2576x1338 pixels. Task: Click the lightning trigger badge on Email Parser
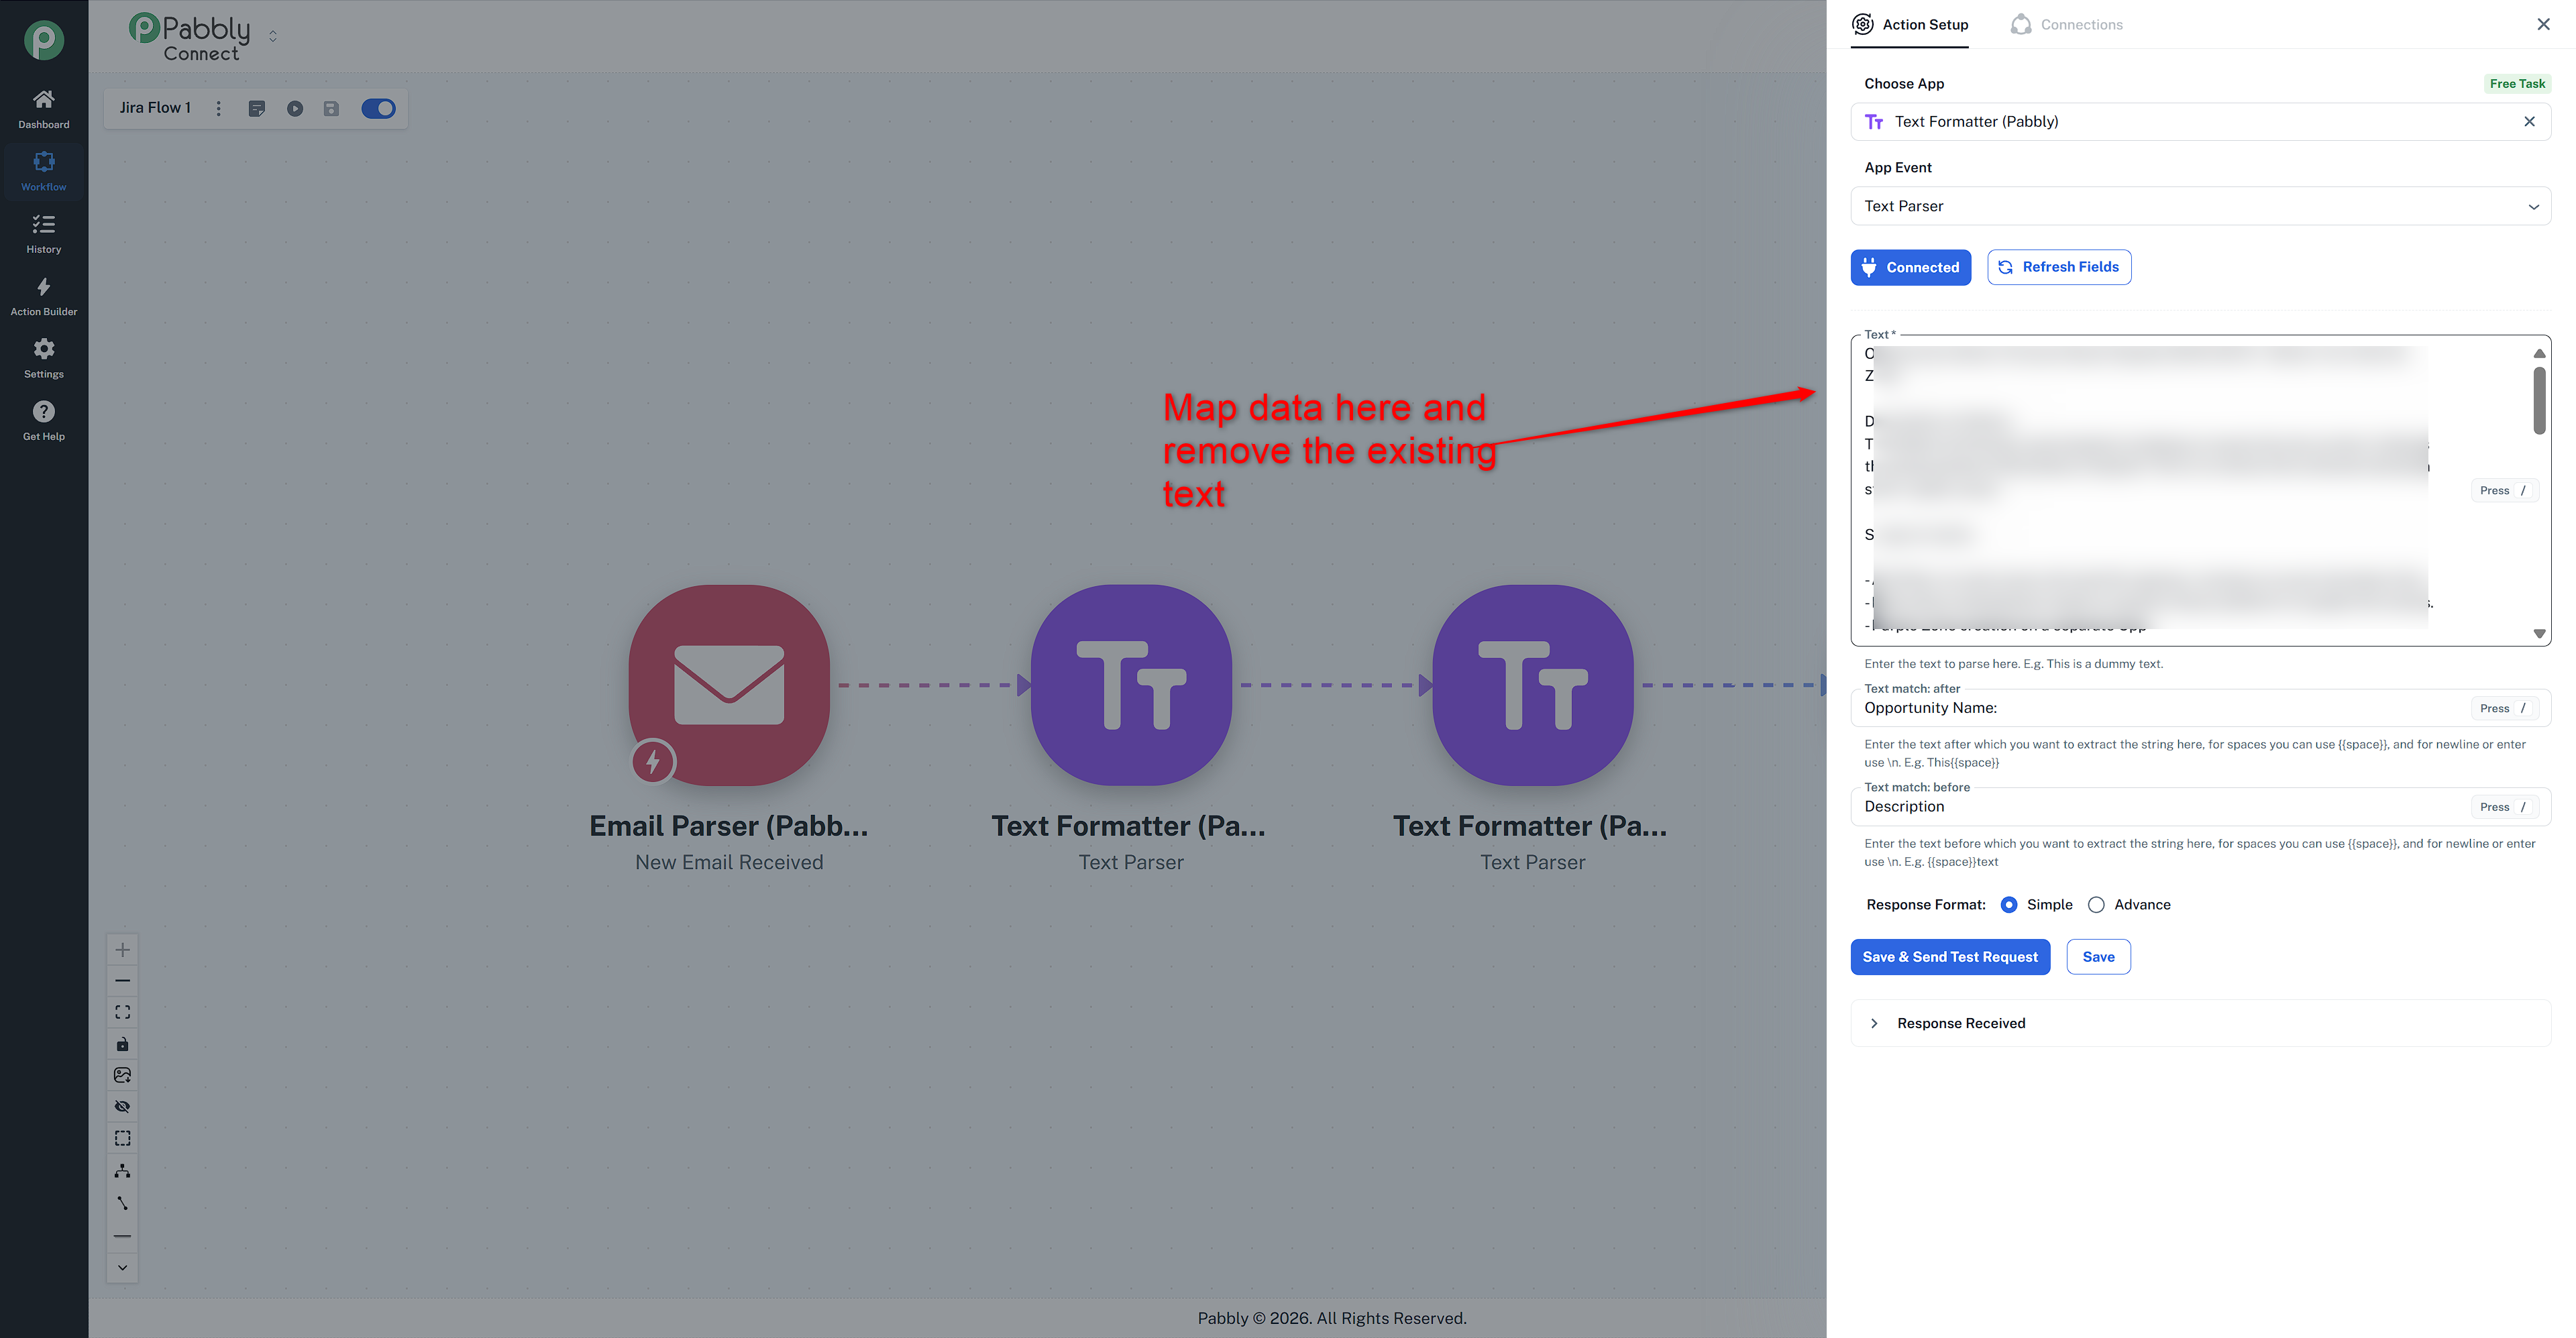pos(653,762)
